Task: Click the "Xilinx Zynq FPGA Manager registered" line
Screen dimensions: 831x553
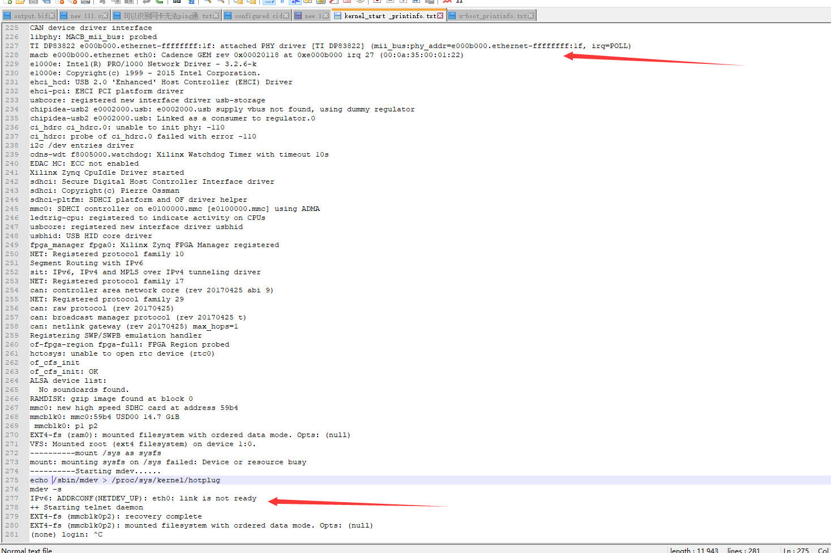Action: click(x=155, y=245)
